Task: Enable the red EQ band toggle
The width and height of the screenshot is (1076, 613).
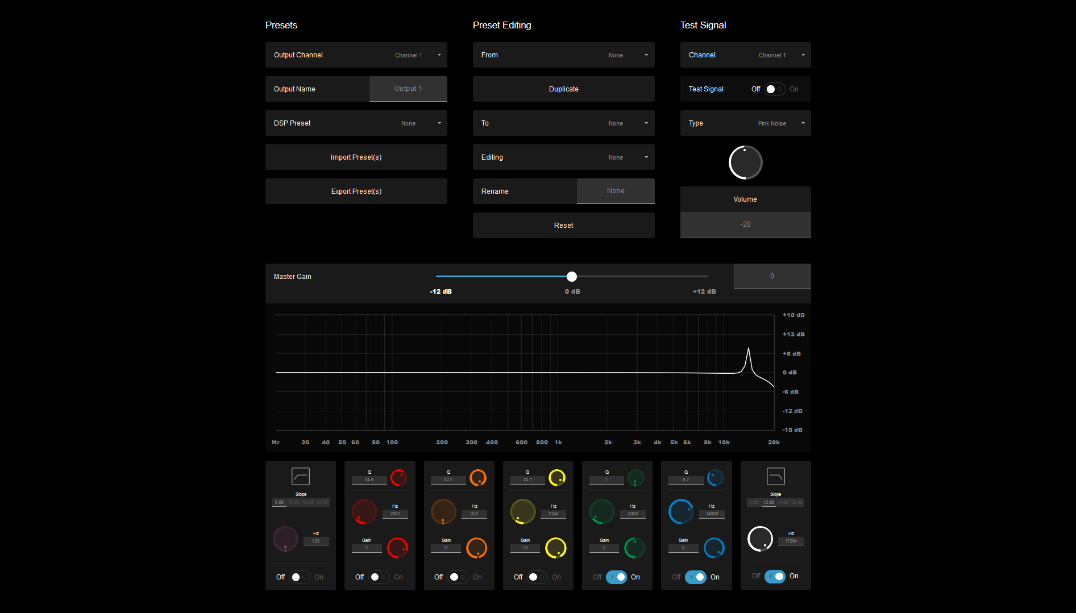Action: [379, 577]
